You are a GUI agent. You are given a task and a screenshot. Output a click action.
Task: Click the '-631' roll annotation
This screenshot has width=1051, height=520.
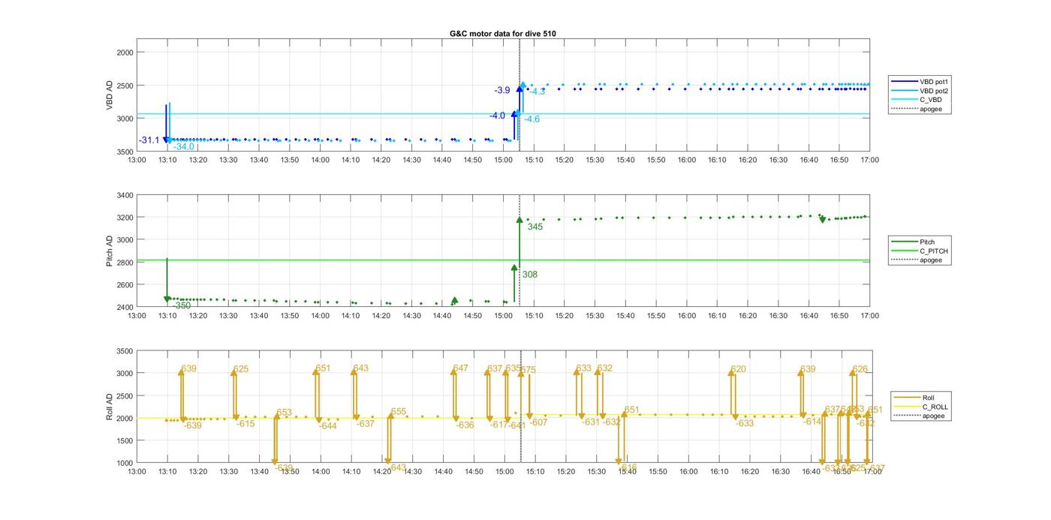592,422
